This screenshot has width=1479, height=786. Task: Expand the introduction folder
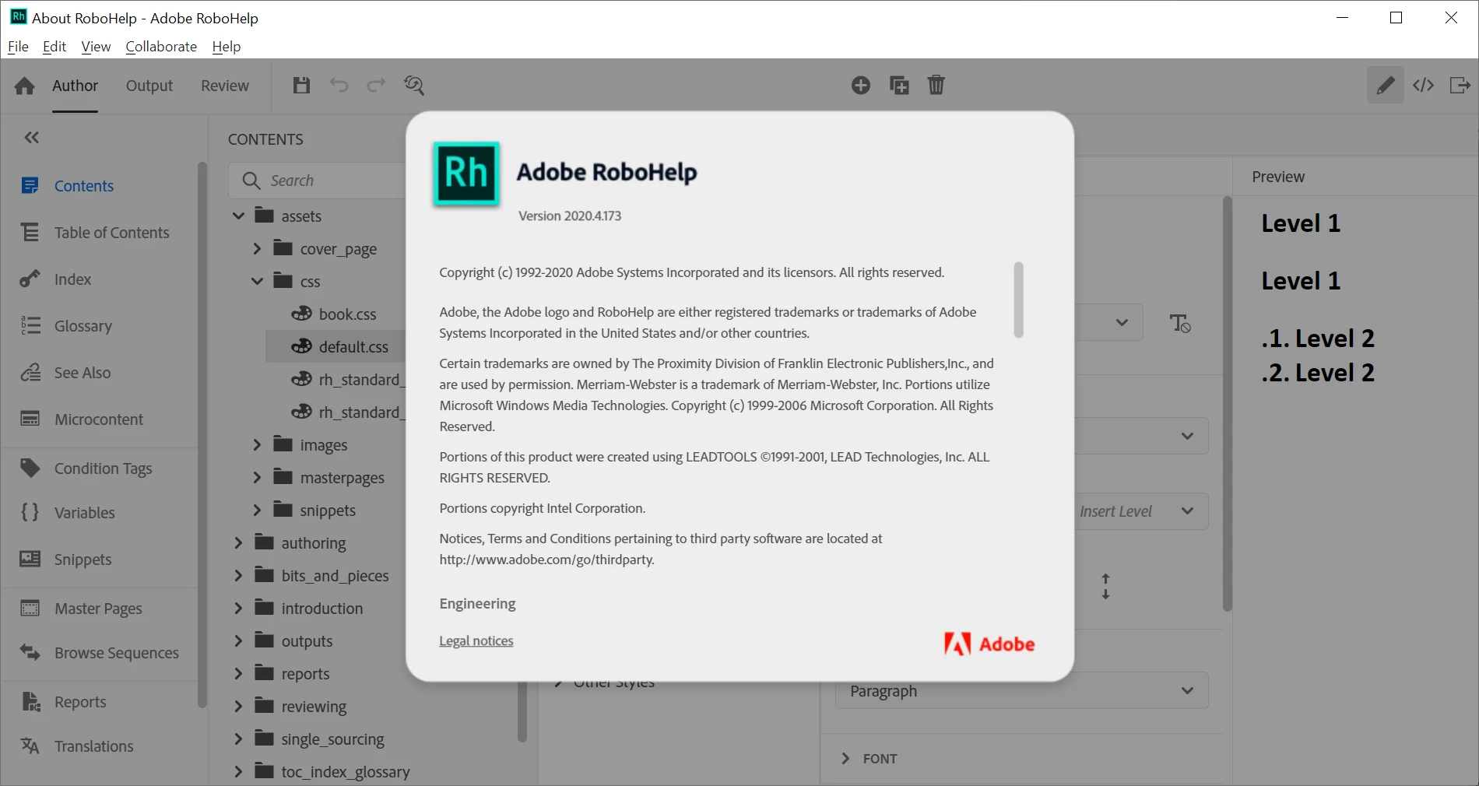(238, 608)
